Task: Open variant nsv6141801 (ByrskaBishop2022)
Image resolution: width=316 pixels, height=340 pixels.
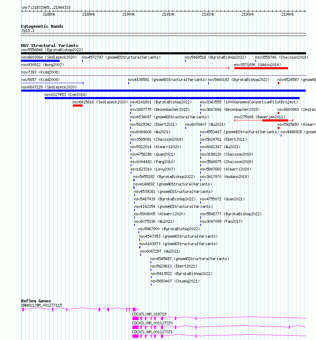Action: [161, 102]
